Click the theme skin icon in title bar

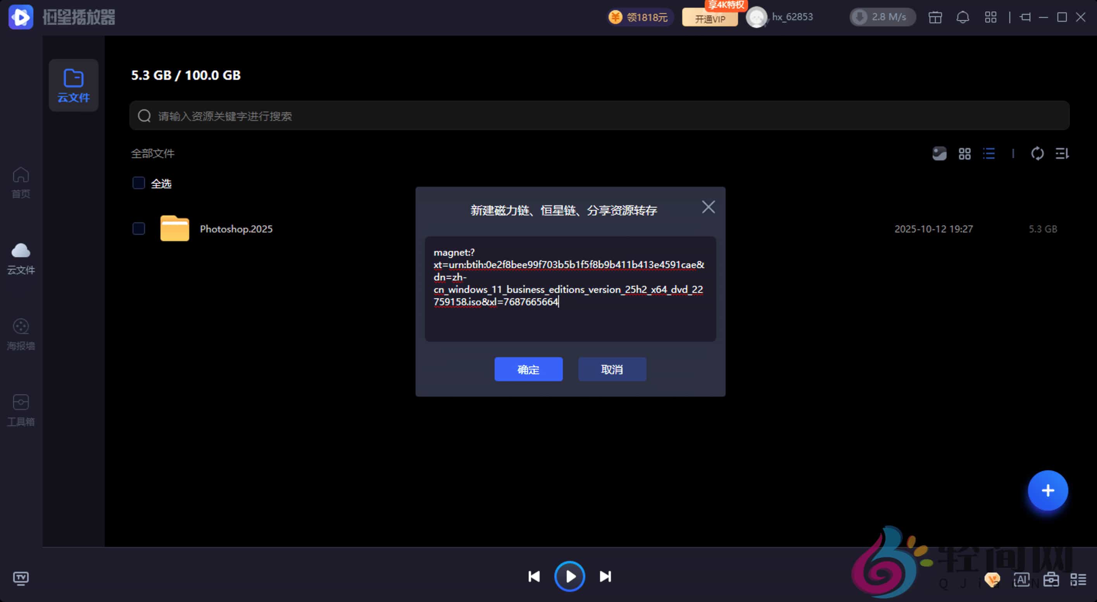click(x=935, y=17)
